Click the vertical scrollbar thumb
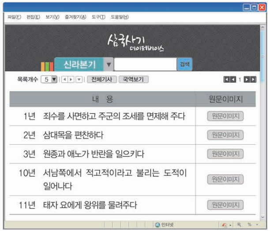 click(262, 56)
